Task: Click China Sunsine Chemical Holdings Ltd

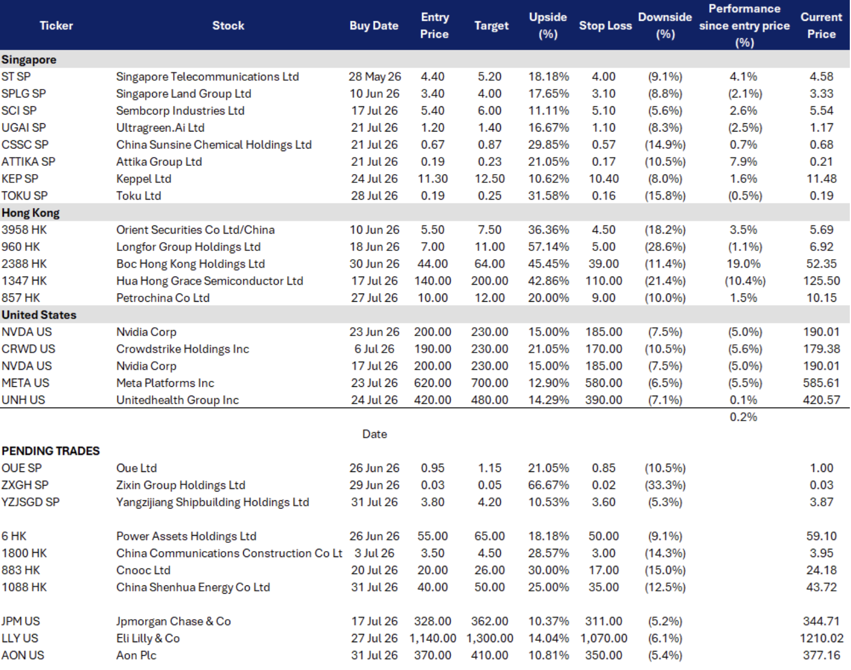Action: click(214, 145)
